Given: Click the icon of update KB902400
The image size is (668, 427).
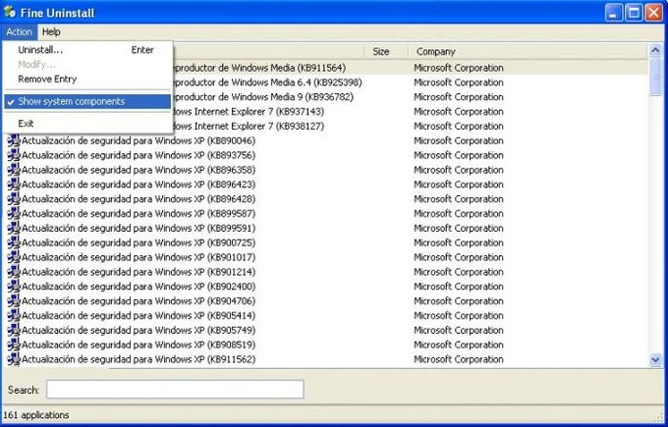Looking at the screenshot, I should click(14, 286).
